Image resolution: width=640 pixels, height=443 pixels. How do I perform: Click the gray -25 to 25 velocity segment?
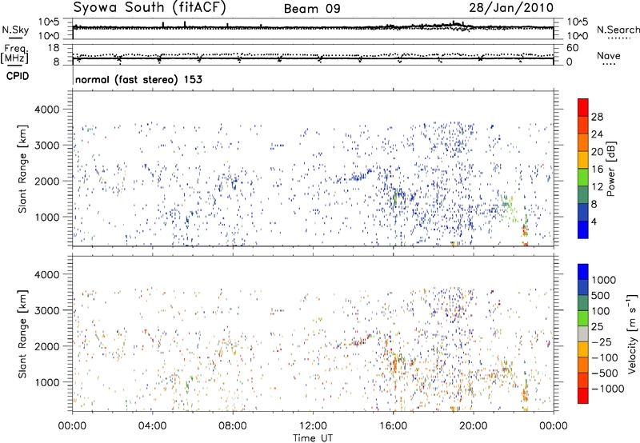pos(583,333)
